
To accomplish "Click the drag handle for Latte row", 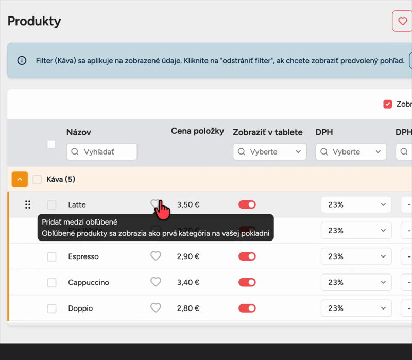I will [28, 204].
